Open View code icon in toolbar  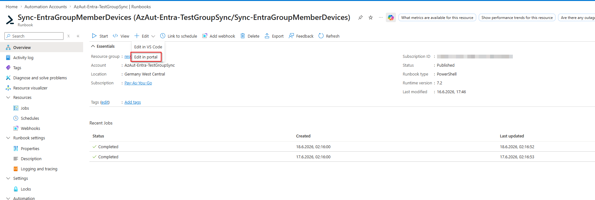(x=115, y=36)
